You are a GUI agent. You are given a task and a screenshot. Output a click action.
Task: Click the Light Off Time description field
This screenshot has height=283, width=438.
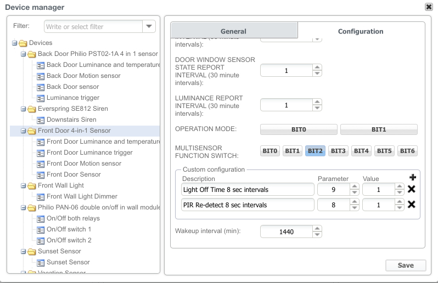[x=247, y=189]
